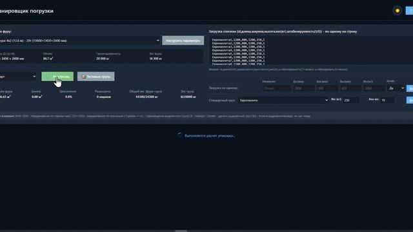Click the add button in single-load row
The width and height of the screenshot is (413, 232).
(x=410, y=88)
